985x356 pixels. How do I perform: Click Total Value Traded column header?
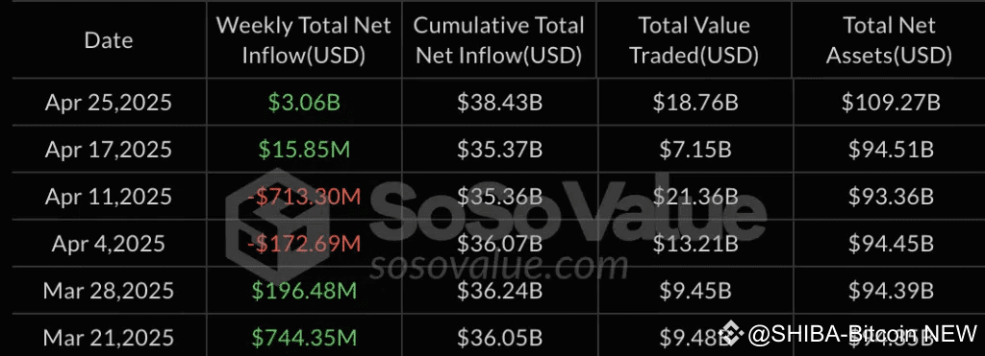pos(695,40)
